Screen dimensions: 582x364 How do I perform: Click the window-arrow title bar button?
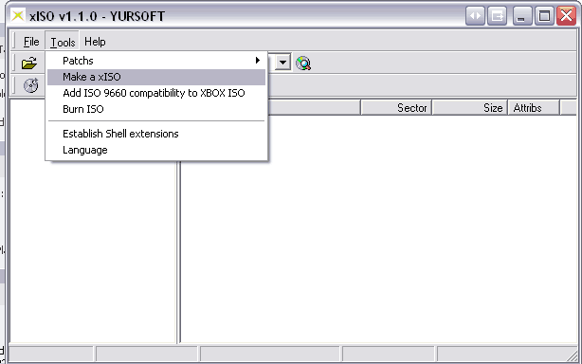497,16
